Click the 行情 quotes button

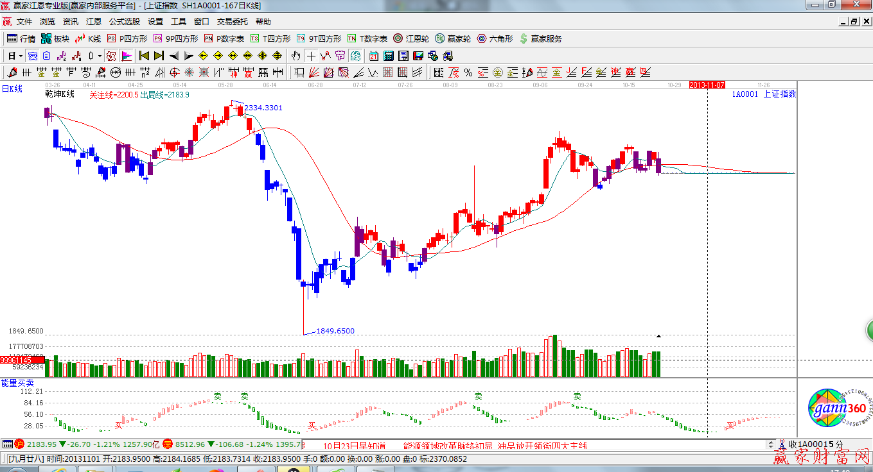click(x=21, y=38)
